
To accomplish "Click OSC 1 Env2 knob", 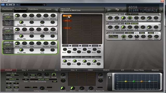I will 24,43.
